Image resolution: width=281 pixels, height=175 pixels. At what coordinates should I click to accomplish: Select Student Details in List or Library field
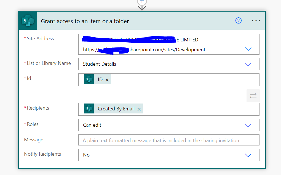point(99,64)
